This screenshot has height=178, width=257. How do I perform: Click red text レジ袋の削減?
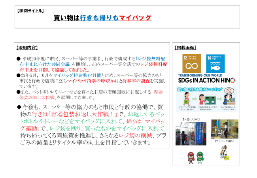[135, 136]
